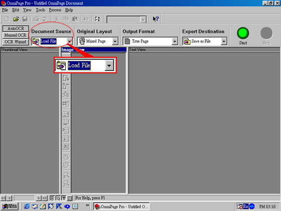This screenshot has height=211, width=281.
Task: Click the Cut scissors icon
Action: 57,19
